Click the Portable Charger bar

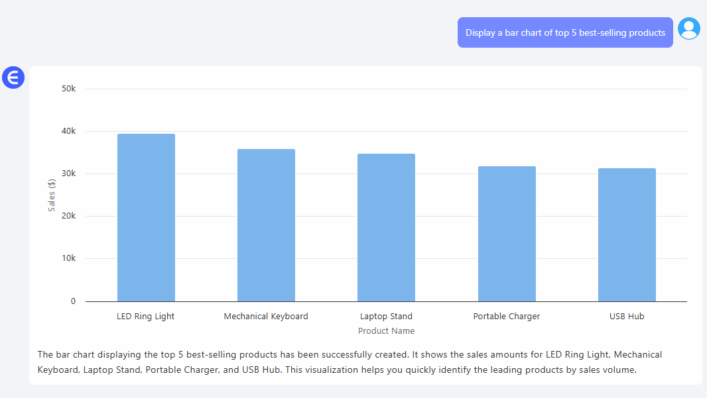507,234
